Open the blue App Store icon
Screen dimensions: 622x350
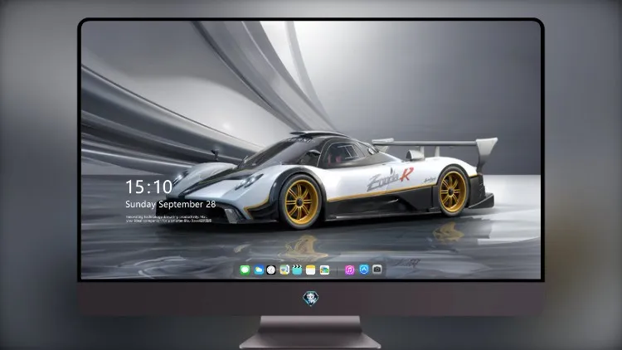(364, 270)
